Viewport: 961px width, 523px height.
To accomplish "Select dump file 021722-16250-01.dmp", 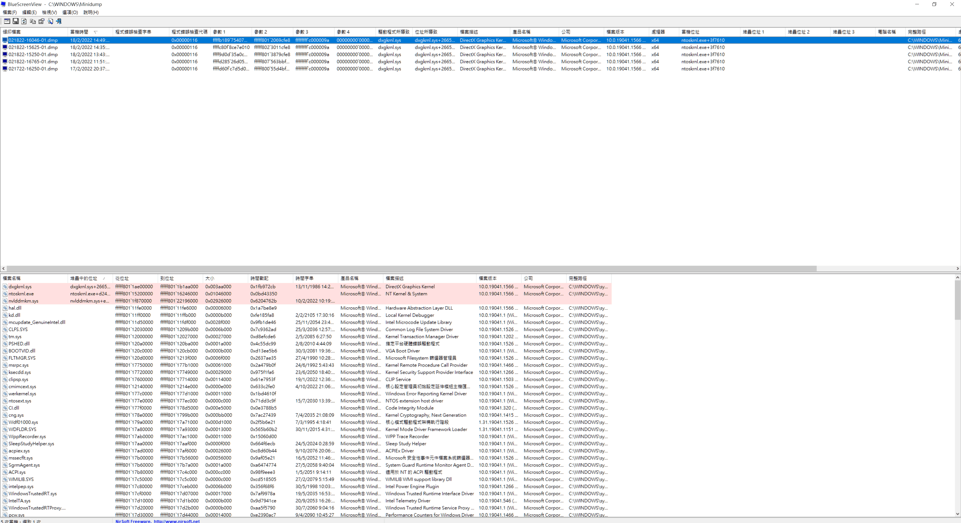I will pyautogui.click(x=33, y=69).
